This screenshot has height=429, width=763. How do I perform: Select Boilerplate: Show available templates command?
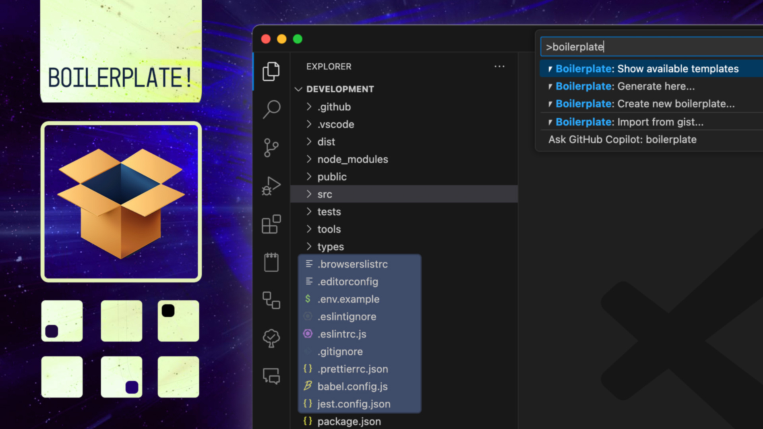tap(647, 69)
